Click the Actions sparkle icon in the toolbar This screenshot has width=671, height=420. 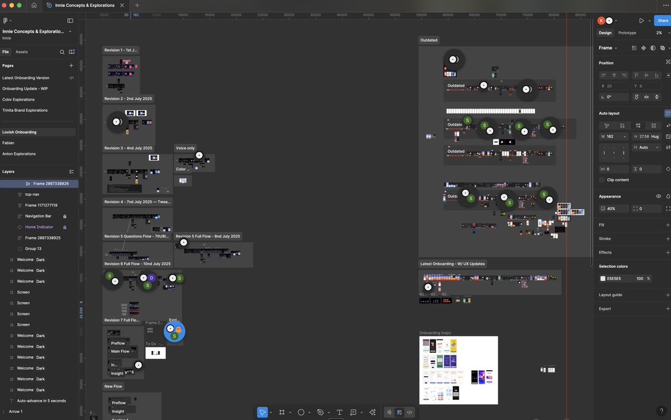[372, 412]
